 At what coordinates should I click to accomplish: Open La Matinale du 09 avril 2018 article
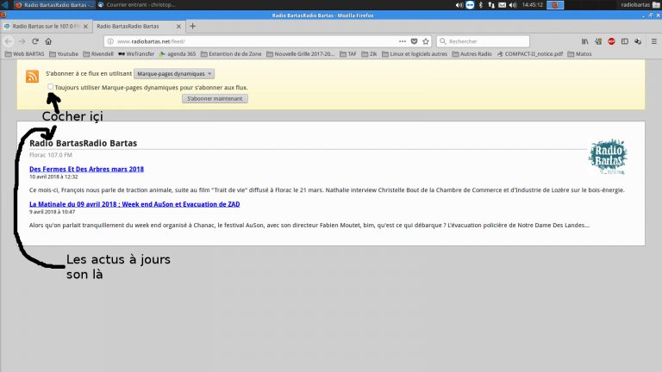(134, 204)
